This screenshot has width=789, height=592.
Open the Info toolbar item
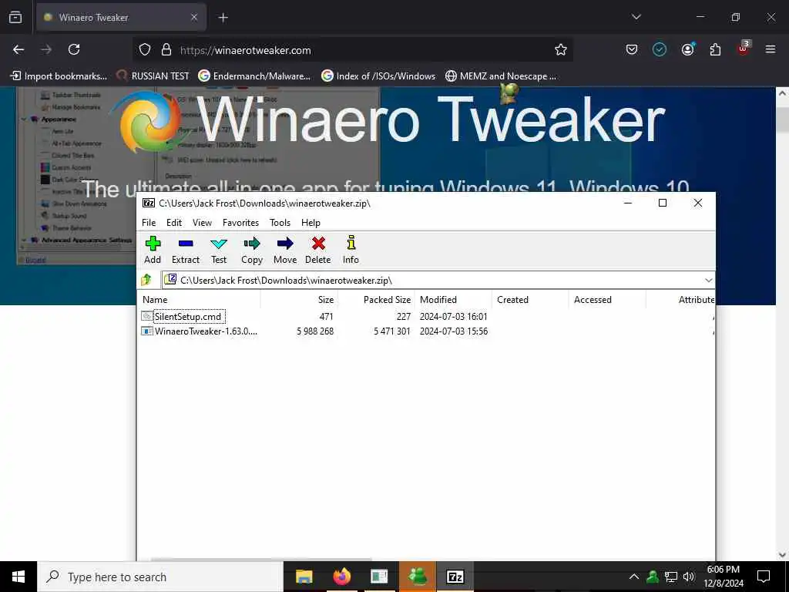click(351, 250)
